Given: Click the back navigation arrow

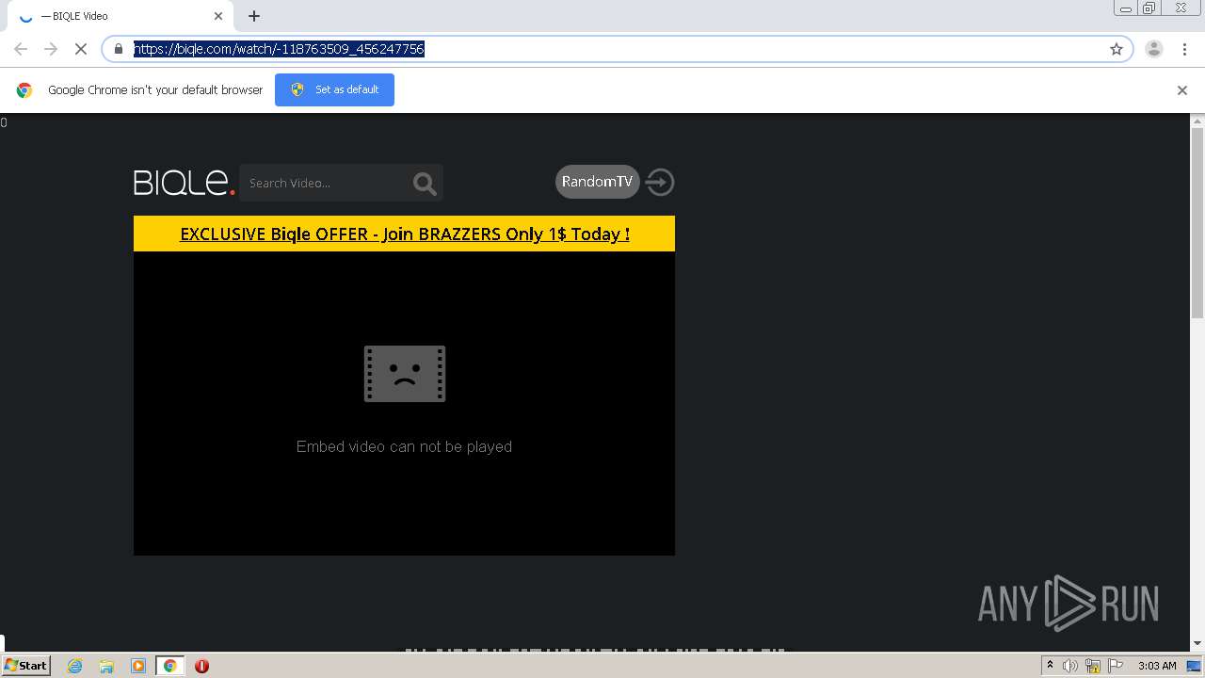Looking at the screenshot, I should click(x=21, y=49).
